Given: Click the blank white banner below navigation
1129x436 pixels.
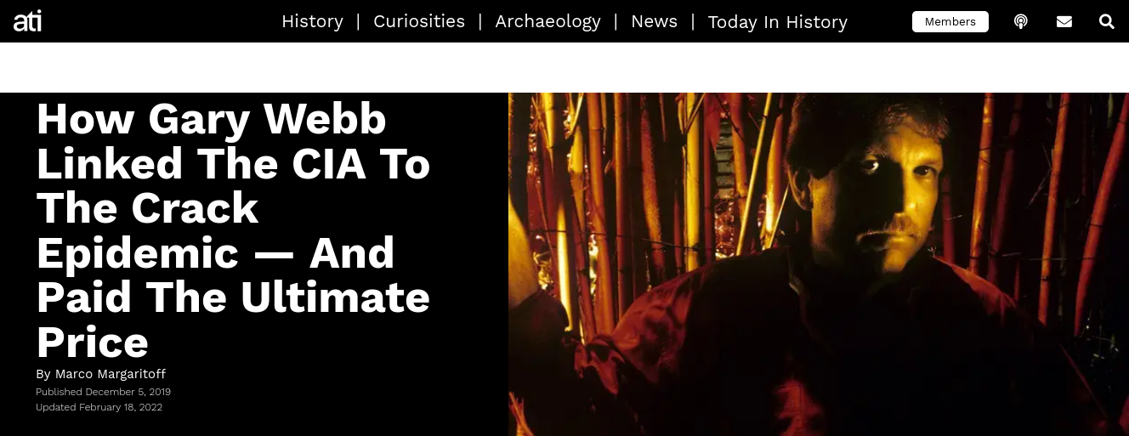Looking at the screenshot, I should [x=564, y=67].
